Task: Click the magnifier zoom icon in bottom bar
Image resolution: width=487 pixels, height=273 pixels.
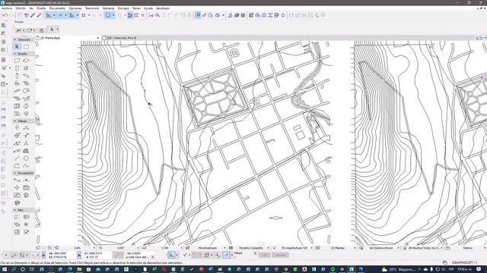Action: 57,248
